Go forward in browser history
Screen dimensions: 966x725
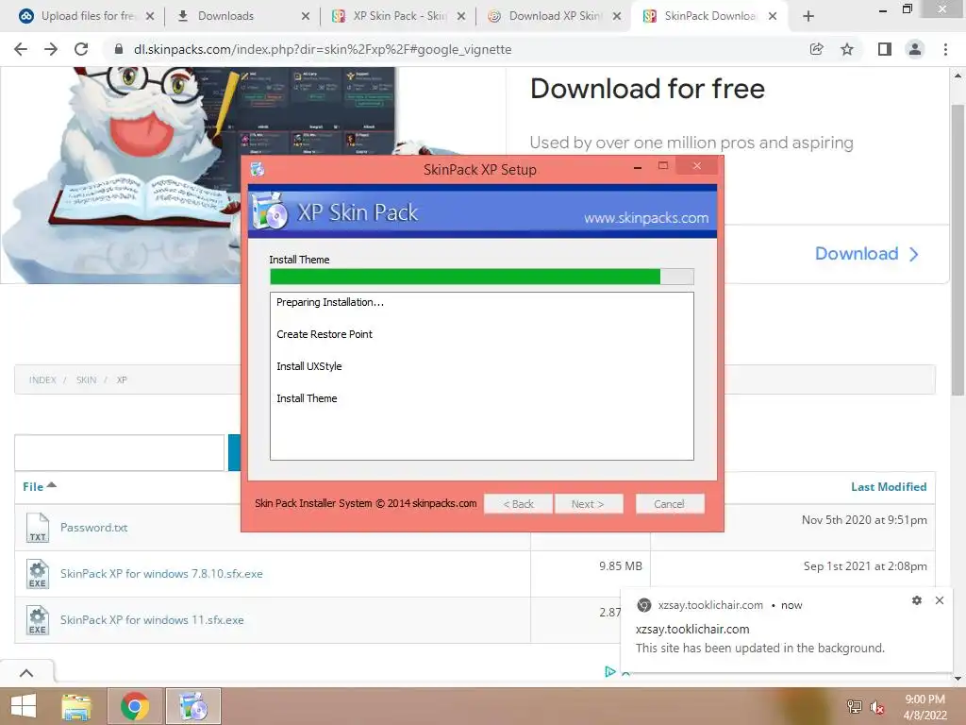click(51, 49)
